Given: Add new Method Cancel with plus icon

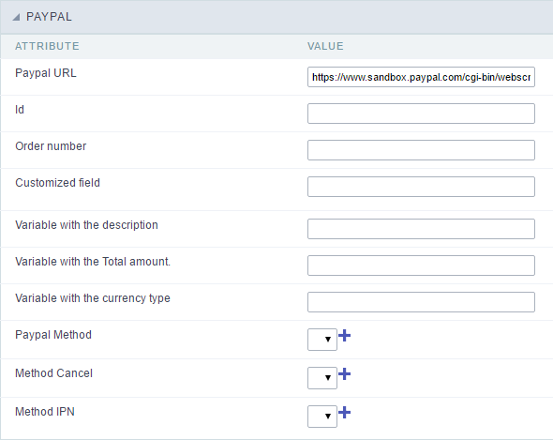Looking at the screenshot, I should tap(345, 374).
